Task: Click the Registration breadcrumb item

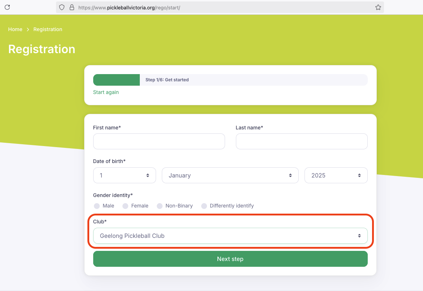Action: tap(48, 29)
